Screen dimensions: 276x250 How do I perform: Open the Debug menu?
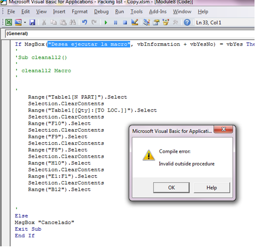pos(101,11)
